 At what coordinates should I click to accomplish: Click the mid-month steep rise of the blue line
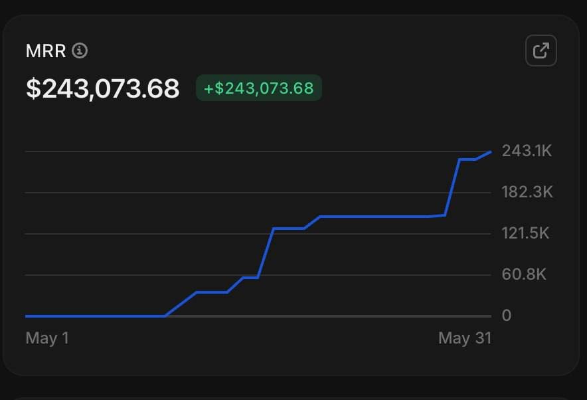point(266,252)
